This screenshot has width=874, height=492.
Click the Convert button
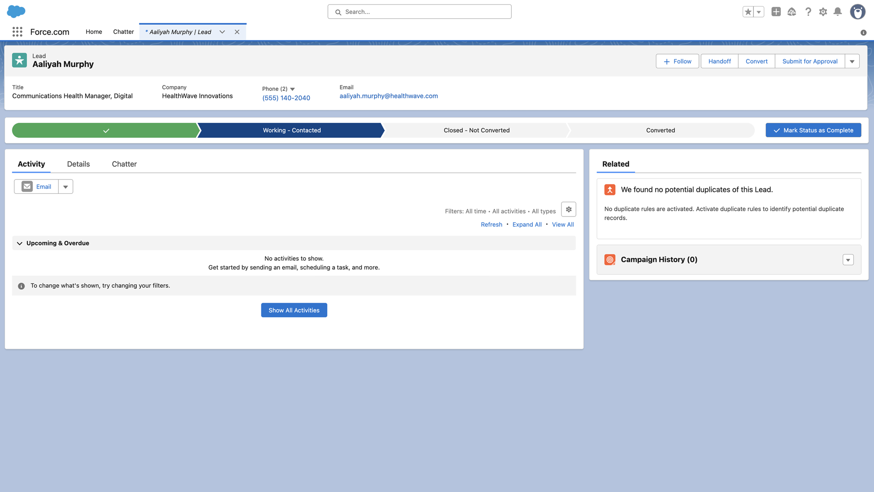pyautogui.click(x=756, y=61)
